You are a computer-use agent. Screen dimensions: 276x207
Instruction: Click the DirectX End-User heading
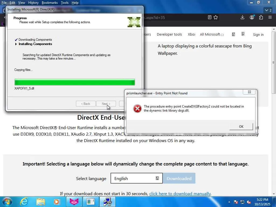101,118
